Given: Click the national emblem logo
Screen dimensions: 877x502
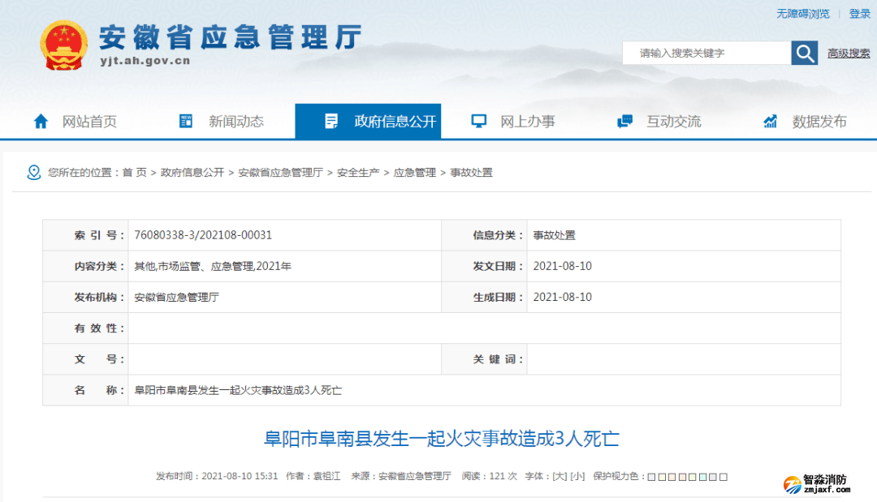Looking at the screenshot, I should [x=64, y=45].
